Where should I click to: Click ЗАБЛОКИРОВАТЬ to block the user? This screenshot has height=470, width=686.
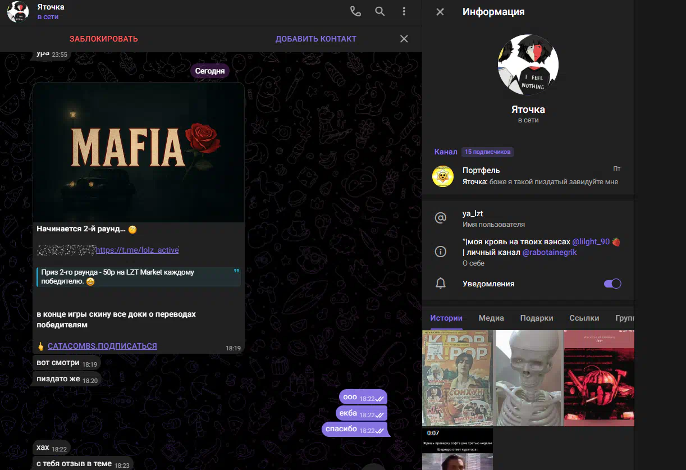pos(104,39)
